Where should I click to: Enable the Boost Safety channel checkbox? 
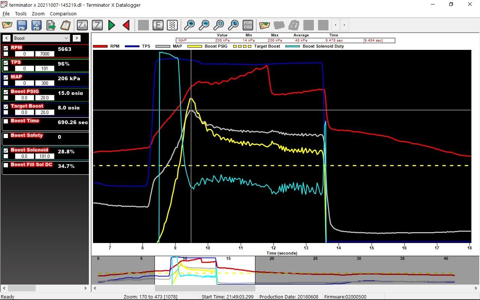6,136
